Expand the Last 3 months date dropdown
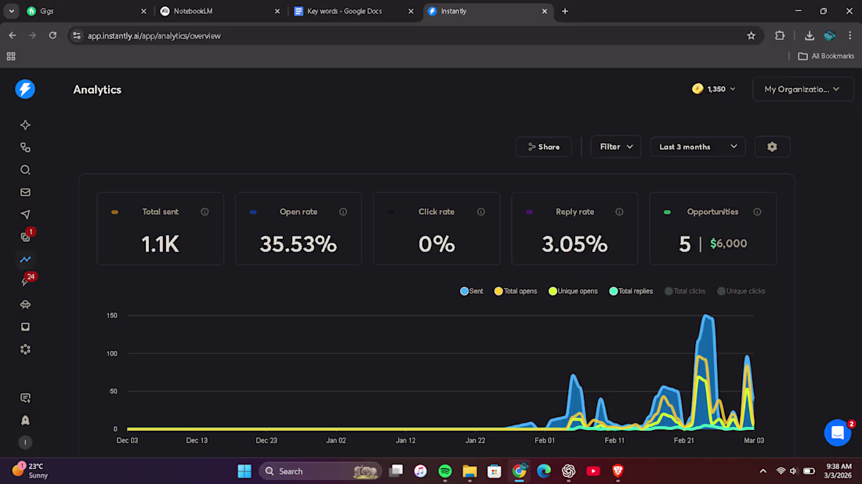The width and height of the screenshot is (862, 484). 697,146
